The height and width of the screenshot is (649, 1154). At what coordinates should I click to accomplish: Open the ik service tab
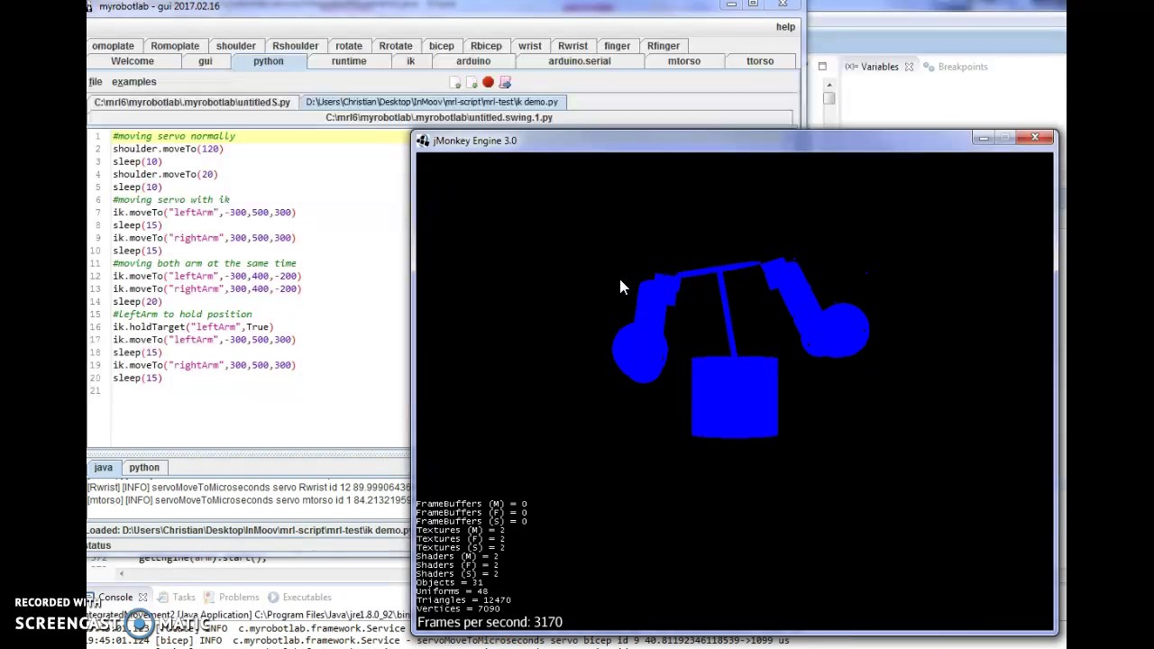point(410,61)
